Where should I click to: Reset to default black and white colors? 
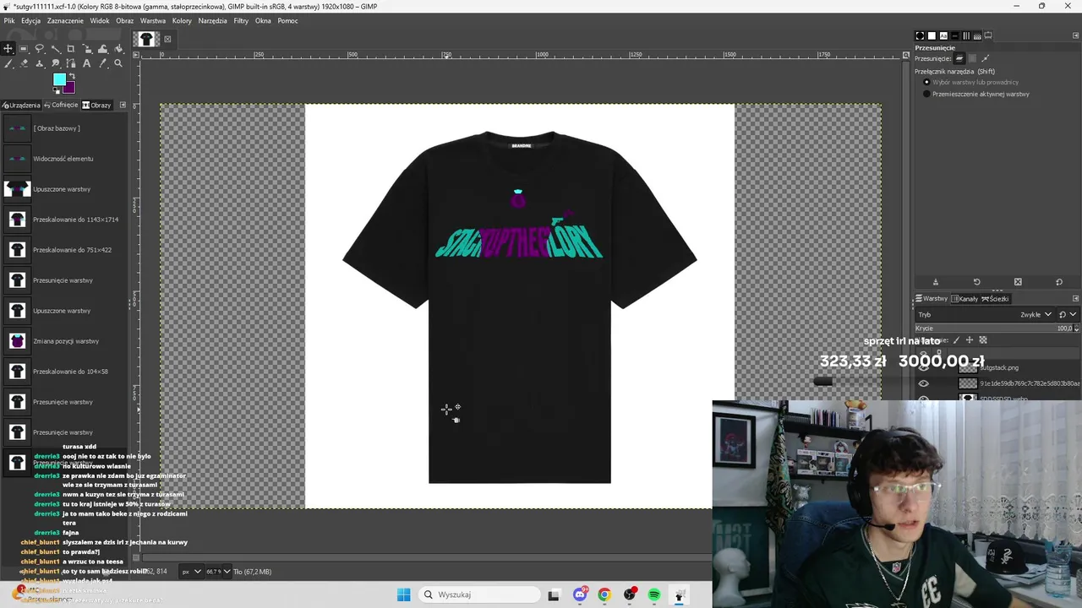click(x=56, y=90)
